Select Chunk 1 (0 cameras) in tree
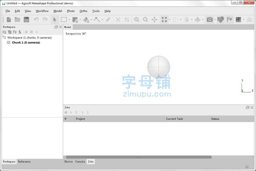Screen dimensions: 256x171 point(26,42)
